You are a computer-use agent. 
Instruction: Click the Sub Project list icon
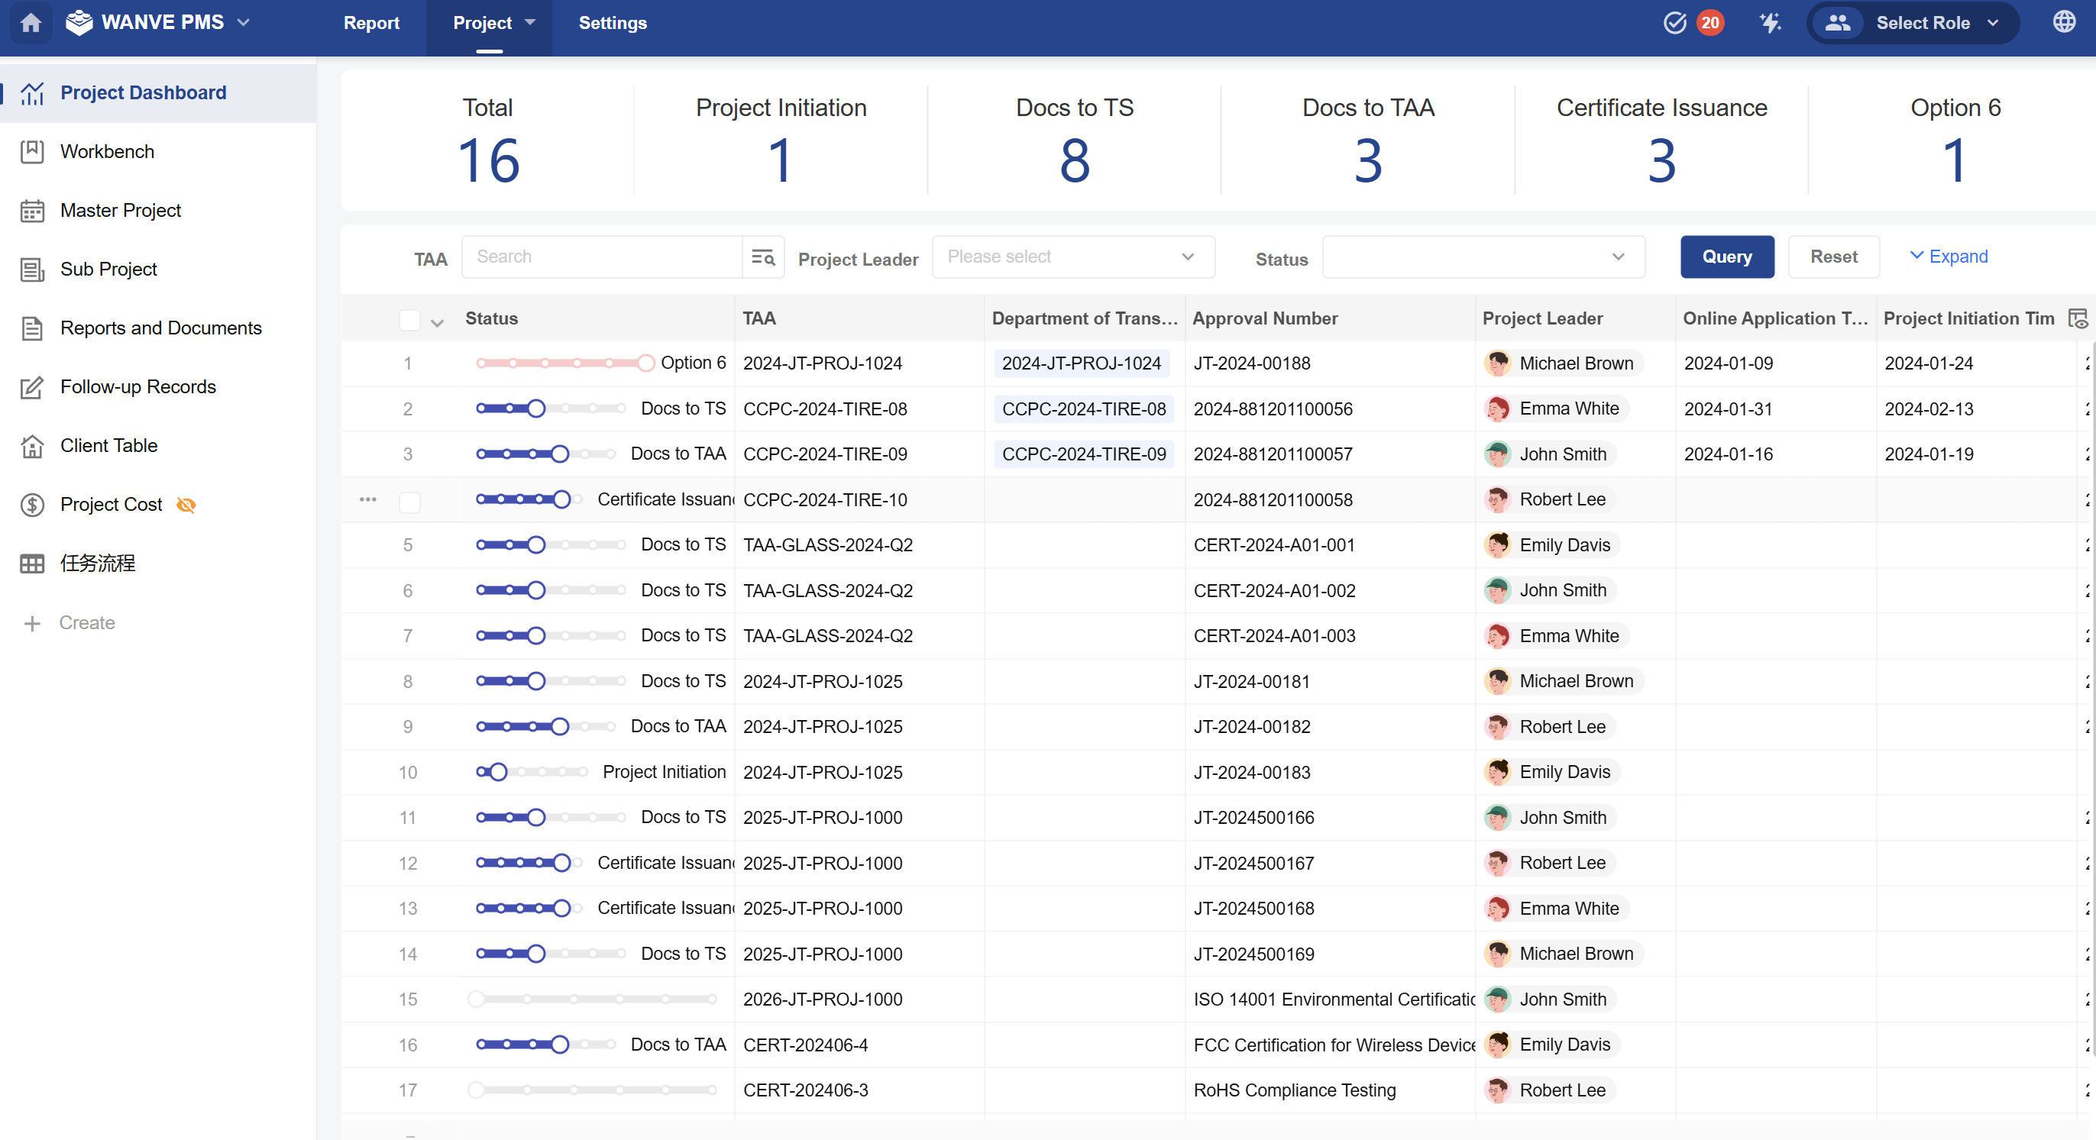pos(32,269)
